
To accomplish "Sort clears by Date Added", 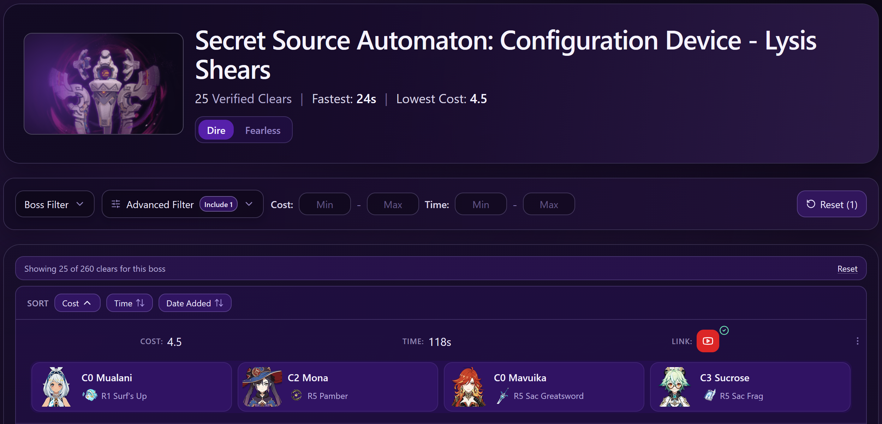I will tap(195, 303).
